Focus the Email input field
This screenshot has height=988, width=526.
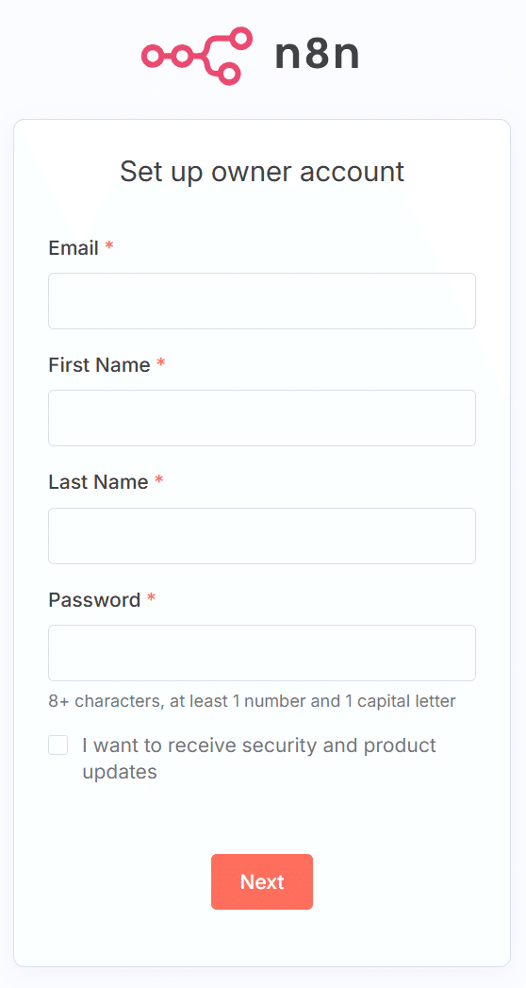262,301
